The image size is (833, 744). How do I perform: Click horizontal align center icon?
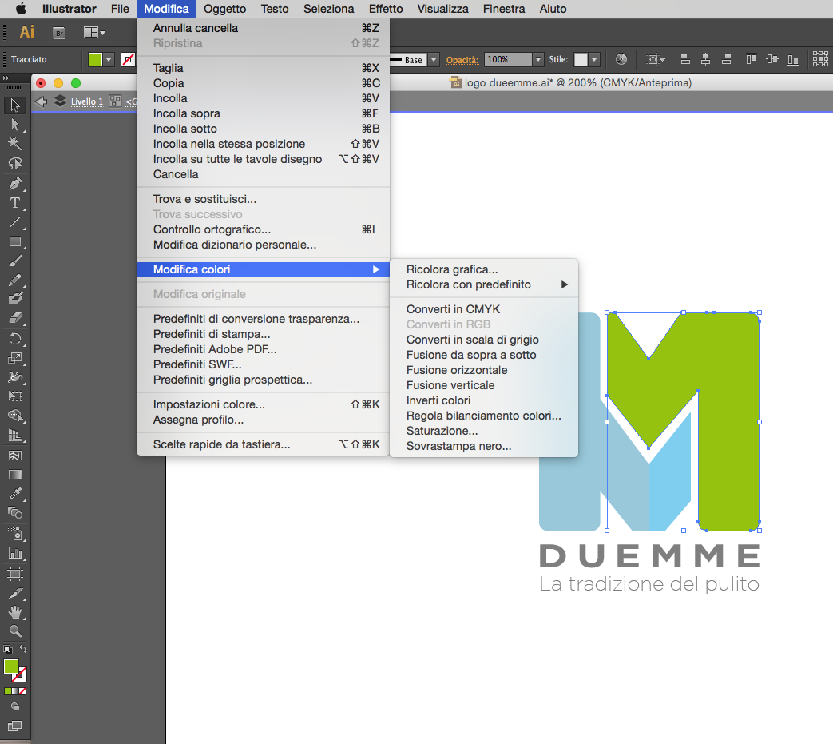point(705,59)
